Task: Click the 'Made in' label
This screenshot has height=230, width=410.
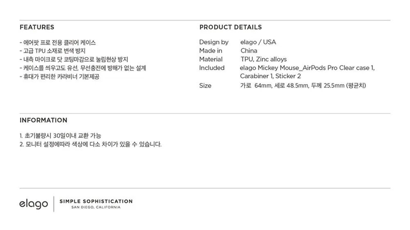Action: [x=211, y=51]
